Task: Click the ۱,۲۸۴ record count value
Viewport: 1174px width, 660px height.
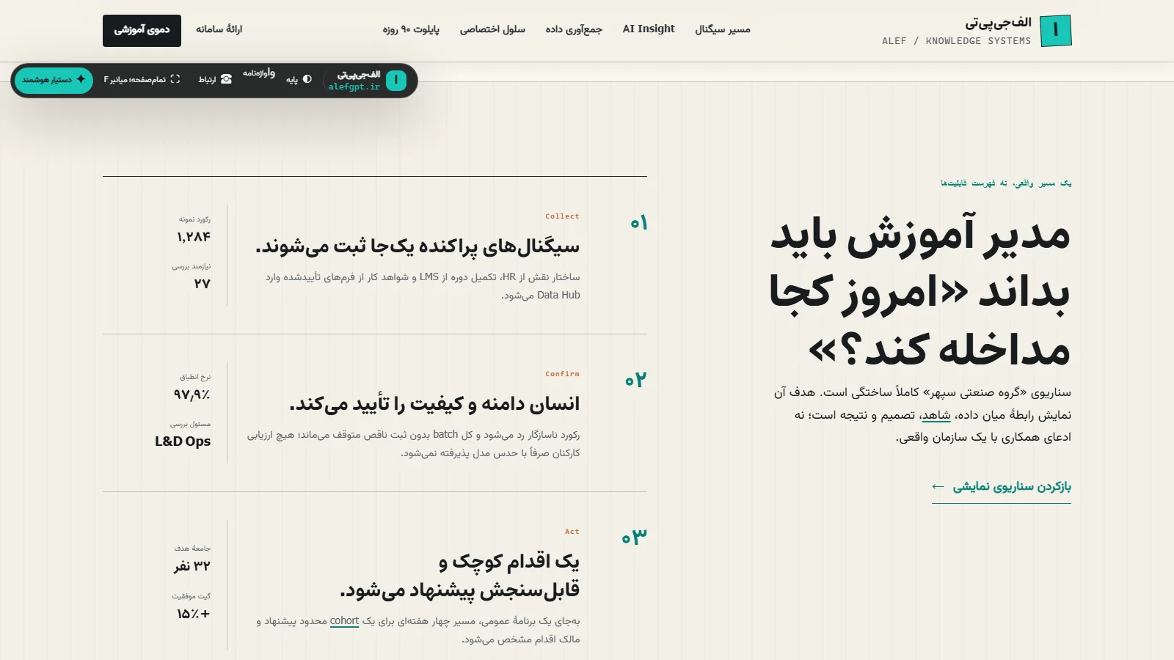Action: click(x=194, y=237)
